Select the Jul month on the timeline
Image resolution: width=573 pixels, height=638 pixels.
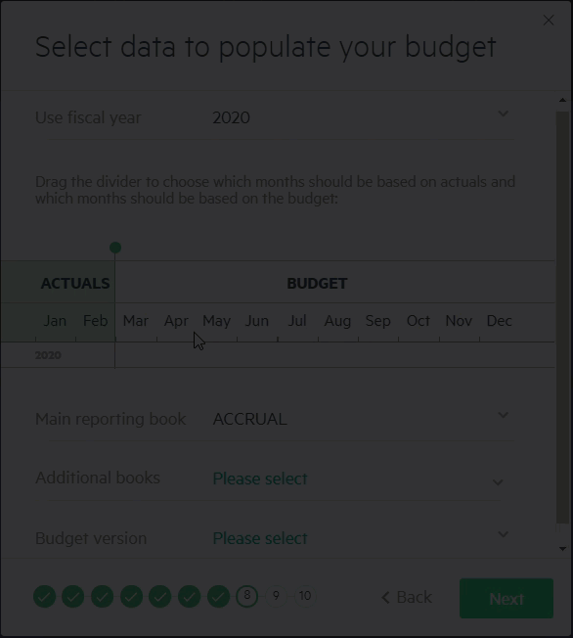[297, 321]
